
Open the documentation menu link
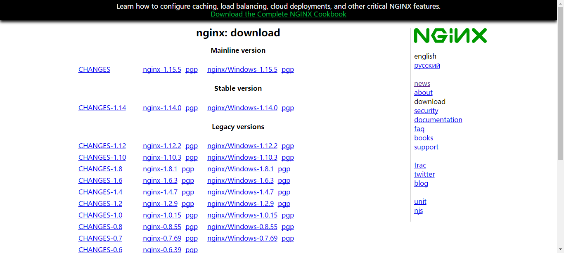438,120
